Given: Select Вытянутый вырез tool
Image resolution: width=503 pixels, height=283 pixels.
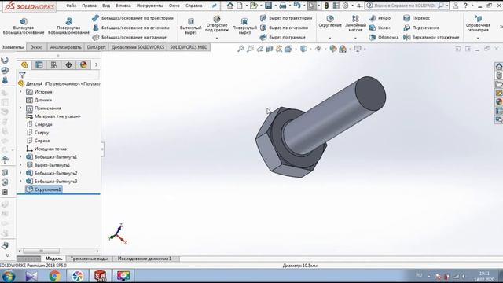Looking at the screenshot, I should (x=190, y=26).
